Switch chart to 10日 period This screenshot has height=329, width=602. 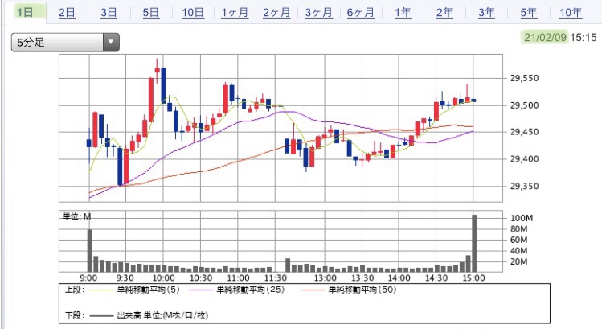[x=193, y=13]
